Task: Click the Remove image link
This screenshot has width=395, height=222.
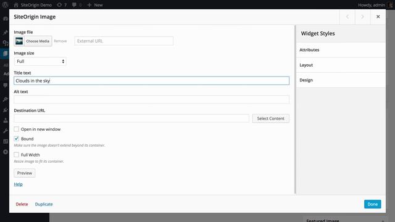Action: click(60, 41)
